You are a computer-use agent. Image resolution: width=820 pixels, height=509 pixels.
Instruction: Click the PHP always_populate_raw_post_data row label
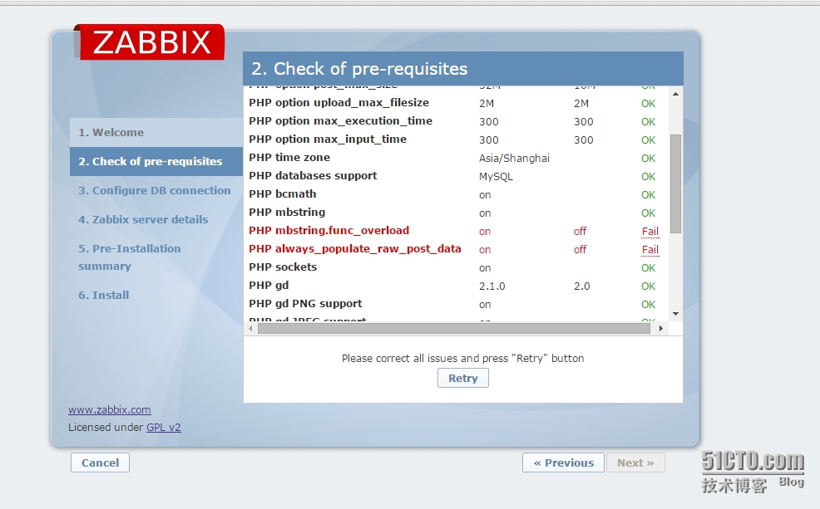point(355,249)
